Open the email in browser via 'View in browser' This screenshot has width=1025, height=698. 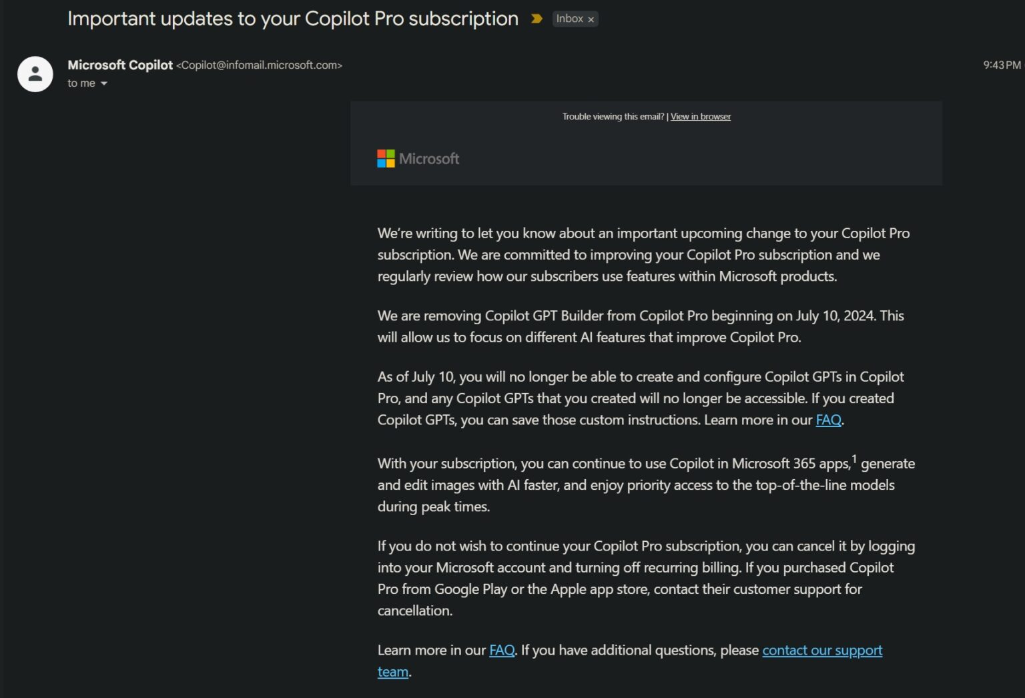point(700,116)
